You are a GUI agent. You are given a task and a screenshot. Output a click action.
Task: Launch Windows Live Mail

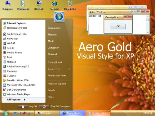(15, 28)
